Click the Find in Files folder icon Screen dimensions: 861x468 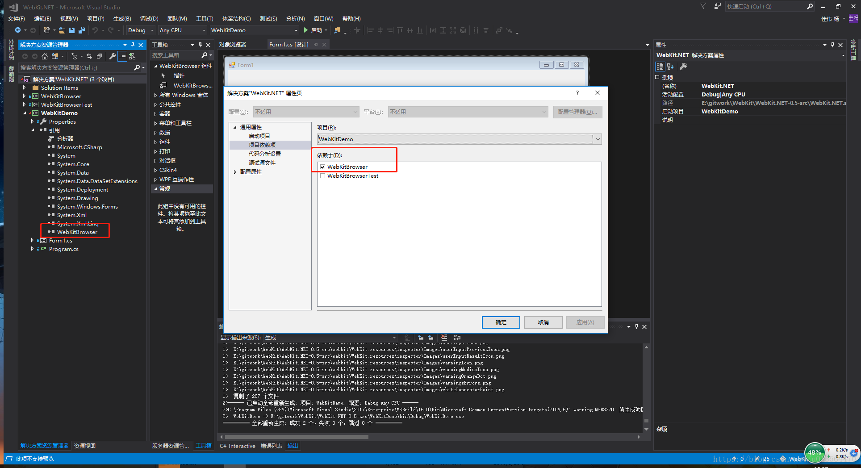tap(337, 30)
